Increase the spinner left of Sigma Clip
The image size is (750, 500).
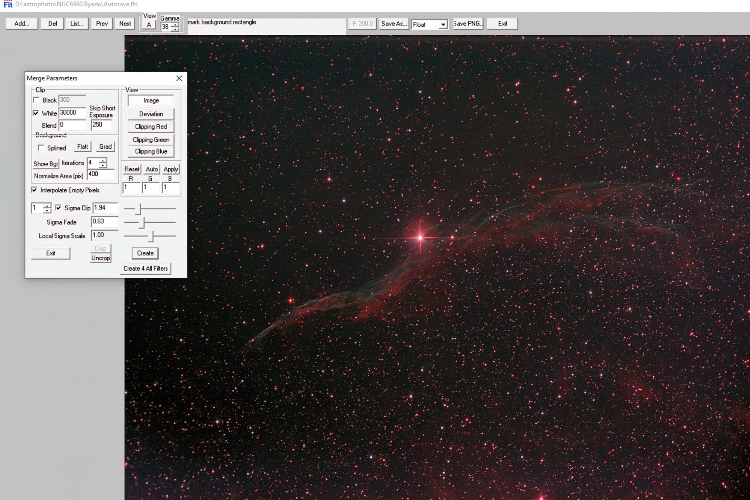[x=47, y=206]
